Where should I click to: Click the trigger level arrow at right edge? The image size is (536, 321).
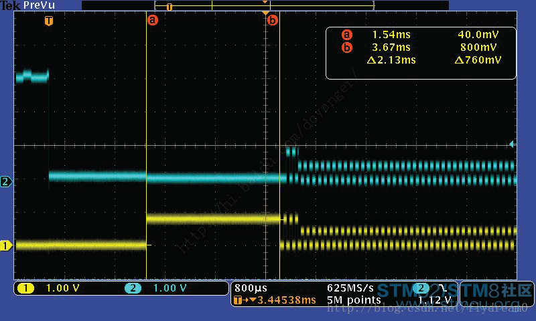pyautogui.click(x=512, y=144)
